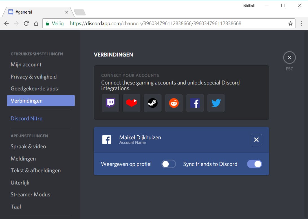Go to Meldingen settings

(x=41, y=159)
